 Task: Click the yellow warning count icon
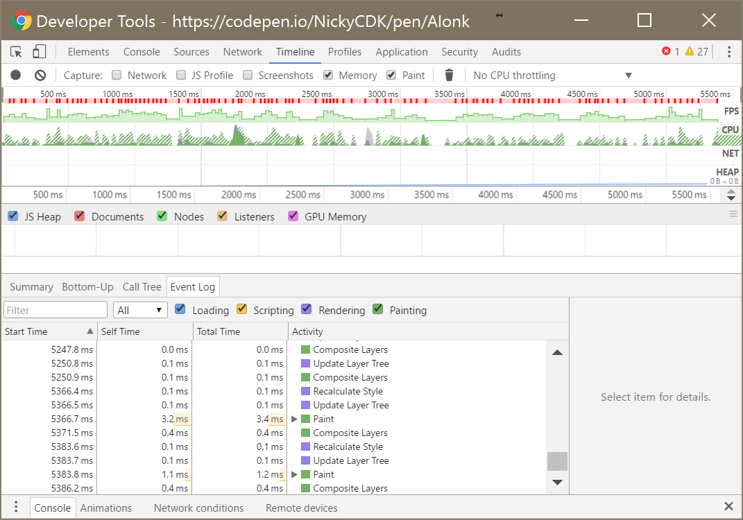point(690,51)
